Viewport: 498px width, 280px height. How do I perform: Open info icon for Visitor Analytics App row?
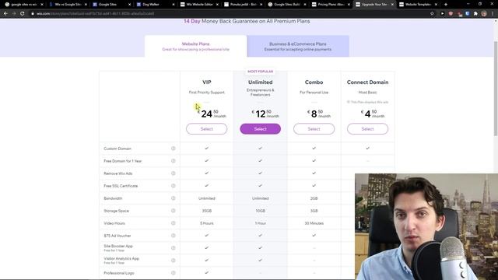point(174,261)
